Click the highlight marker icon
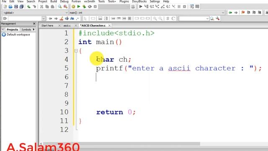This screenshot has width=268, height=151. [62, 18]
